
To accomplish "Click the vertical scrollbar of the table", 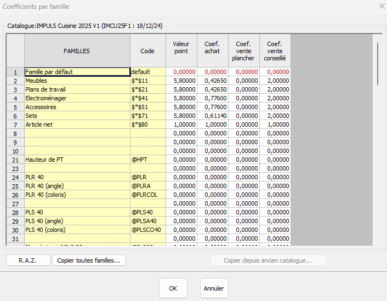I will coord(377,63).
